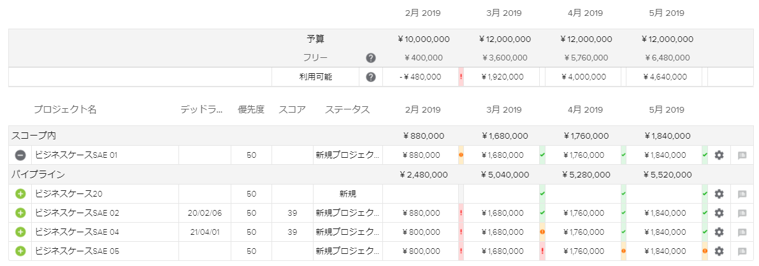
Task: Open comment icon for ビジネスケースSAE 02
Action: (741, 213)
